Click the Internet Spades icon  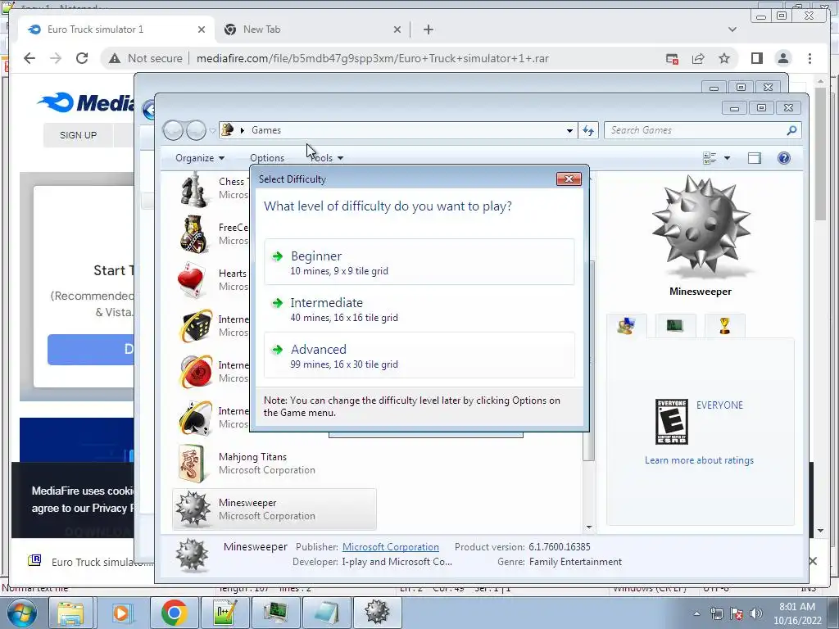tap(195, 418)
